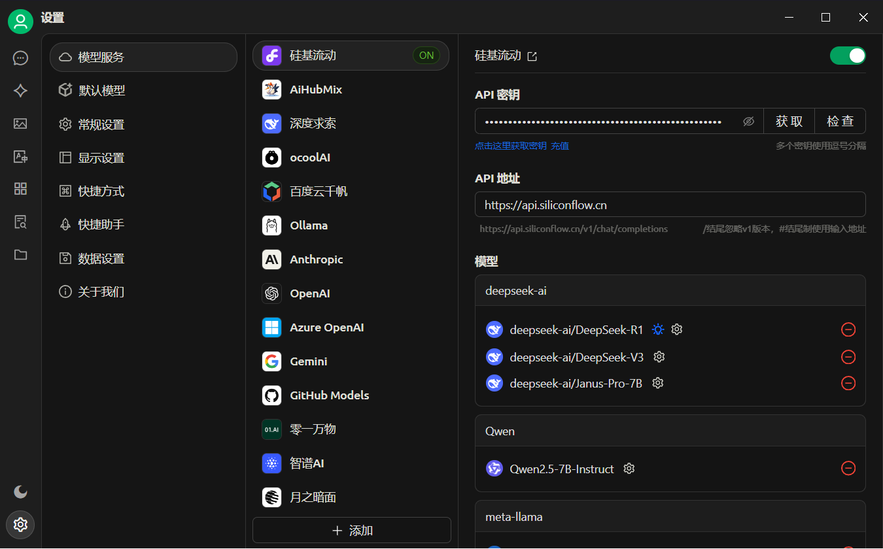Click the 模型 section heading
Image resolution: width=883 pixels, height=549 pixels.
(487, 261)
